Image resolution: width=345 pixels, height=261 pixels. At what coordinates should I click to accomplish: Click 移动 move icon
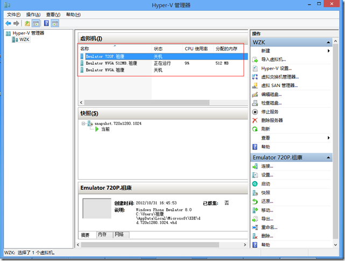click(255, 210)
